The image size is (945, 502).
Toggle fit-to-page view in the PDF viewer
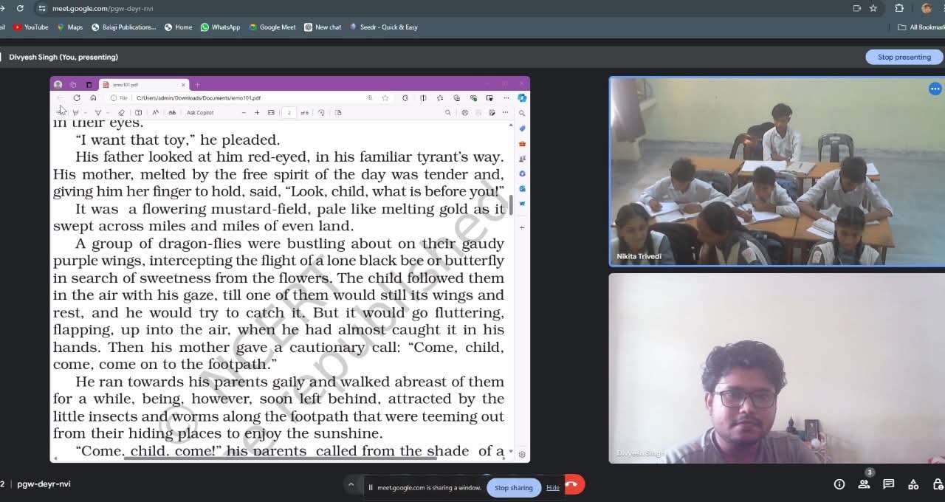tap(272, 112)
